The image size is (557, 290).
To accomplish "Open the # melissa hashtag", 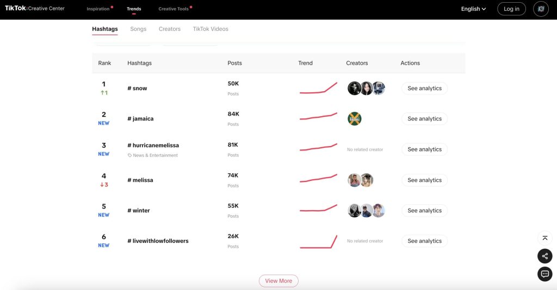I will point(140,180).
